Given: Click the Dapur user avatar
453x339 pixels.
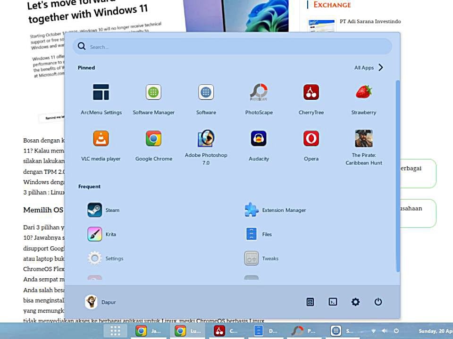Looking at the screenshot, I should pyautogui.click(x=91, y=302).
